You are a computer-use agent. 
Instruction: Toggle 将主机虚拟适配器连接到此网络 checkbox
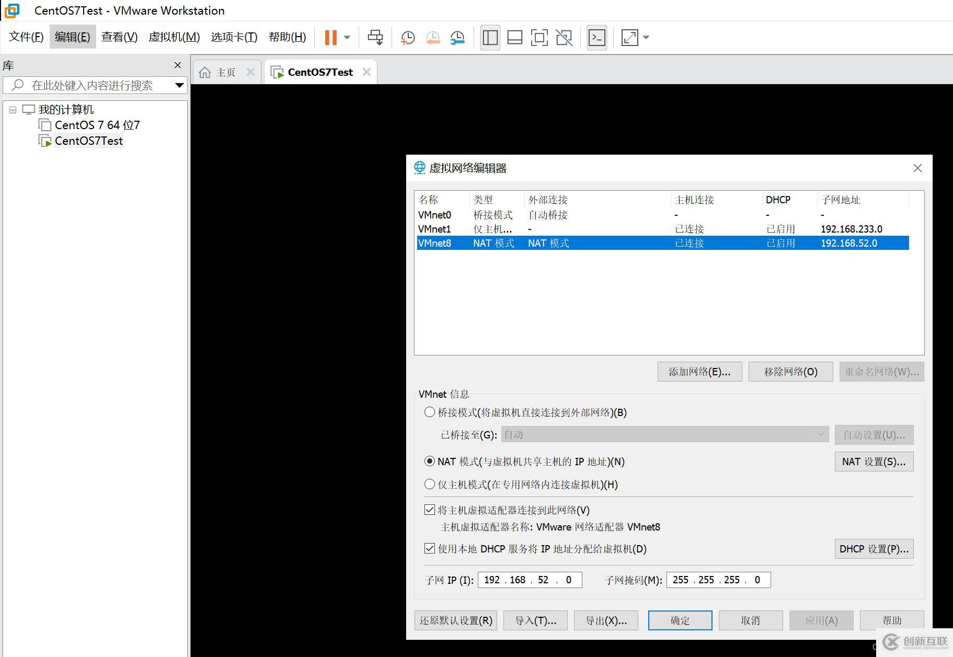tap(430, 510)
